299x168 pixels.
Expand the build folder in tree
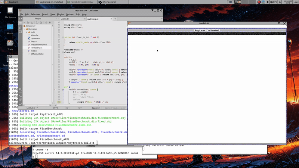point(27,32)
